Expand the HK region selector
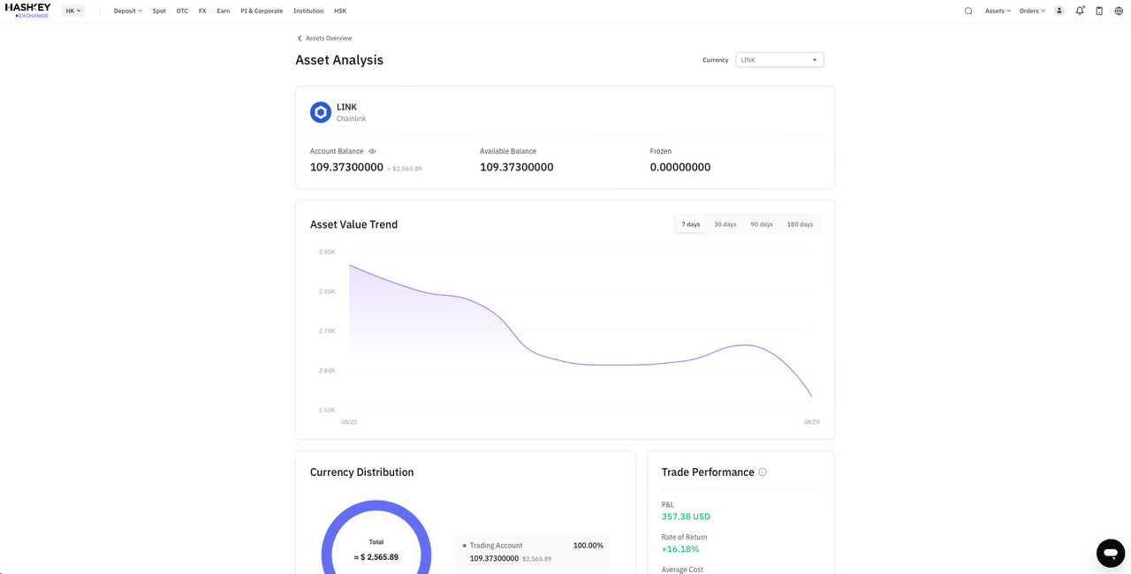 click(x=73, y=11)
